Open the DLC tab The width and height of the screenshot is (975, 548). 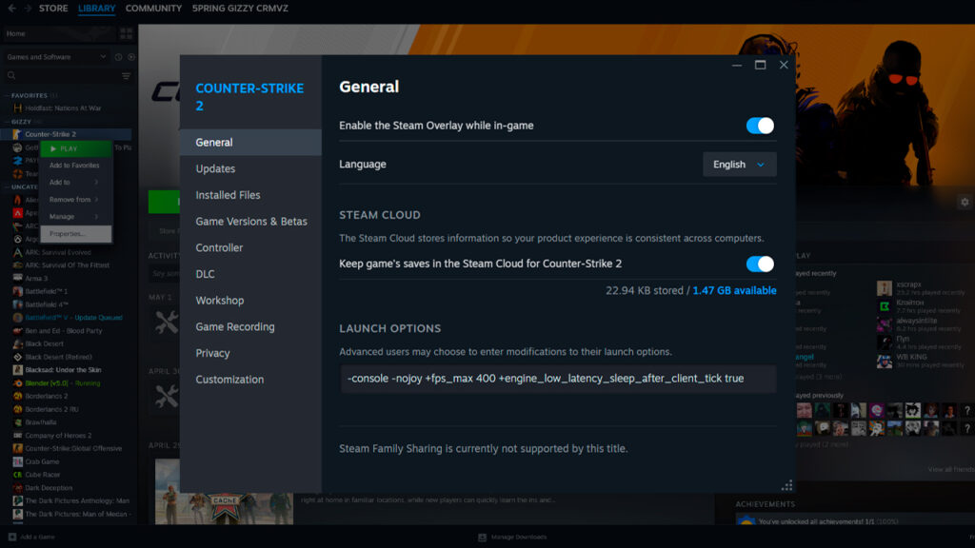[x=250, y=274]
